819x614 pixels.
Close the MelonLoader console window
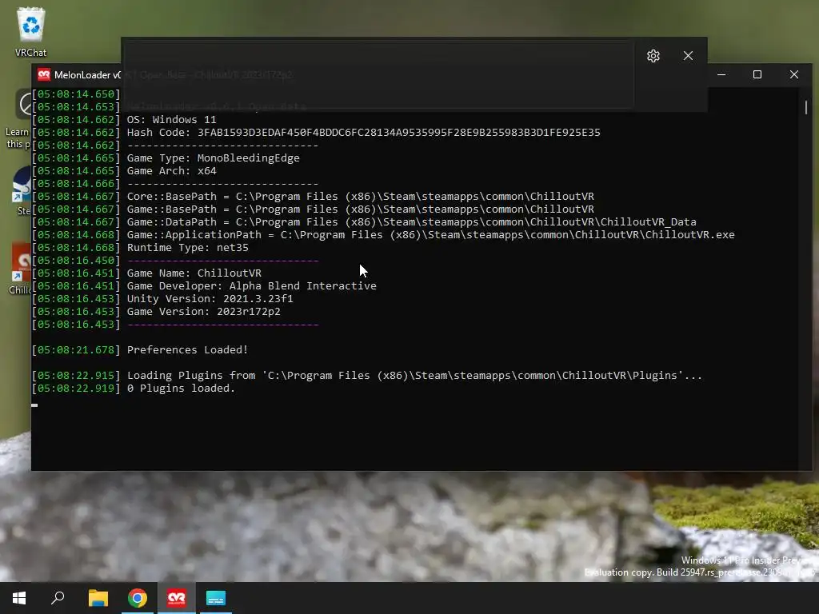click(794, 74)
